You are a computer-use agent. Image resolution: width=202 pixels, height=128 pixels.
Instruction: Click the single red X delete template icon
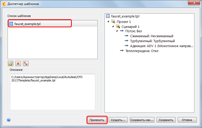click(x=18, y=63)
